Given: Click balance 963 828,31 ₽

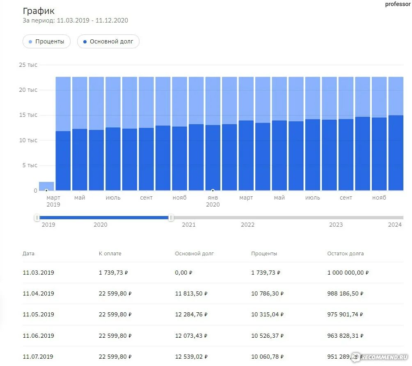Looking at the screenshot, I should (x=345, y=336).
